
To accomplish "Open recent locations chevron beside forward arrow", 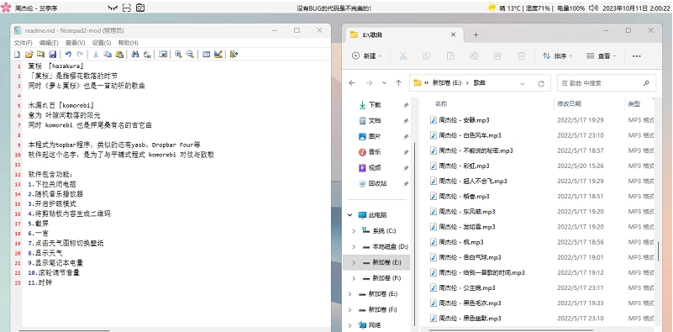I will pyautogui.click(x=384, y=83).
